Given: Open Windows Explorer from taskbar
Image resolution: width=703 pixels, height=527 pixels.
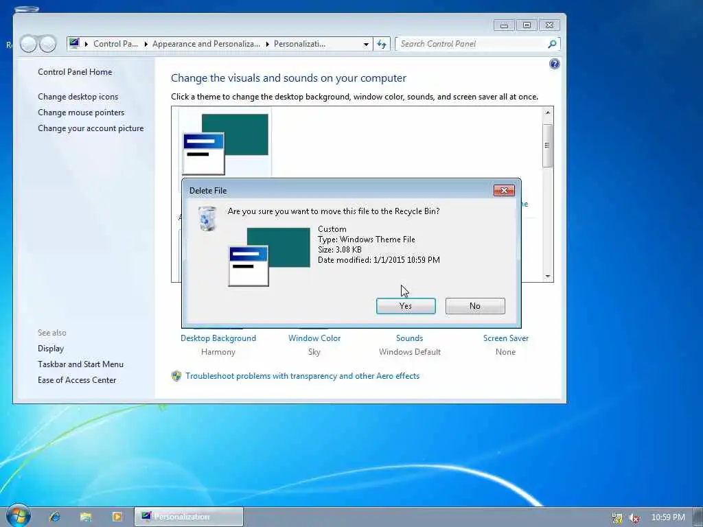Looking at the screenshot, I should click(x=86, y=517).
